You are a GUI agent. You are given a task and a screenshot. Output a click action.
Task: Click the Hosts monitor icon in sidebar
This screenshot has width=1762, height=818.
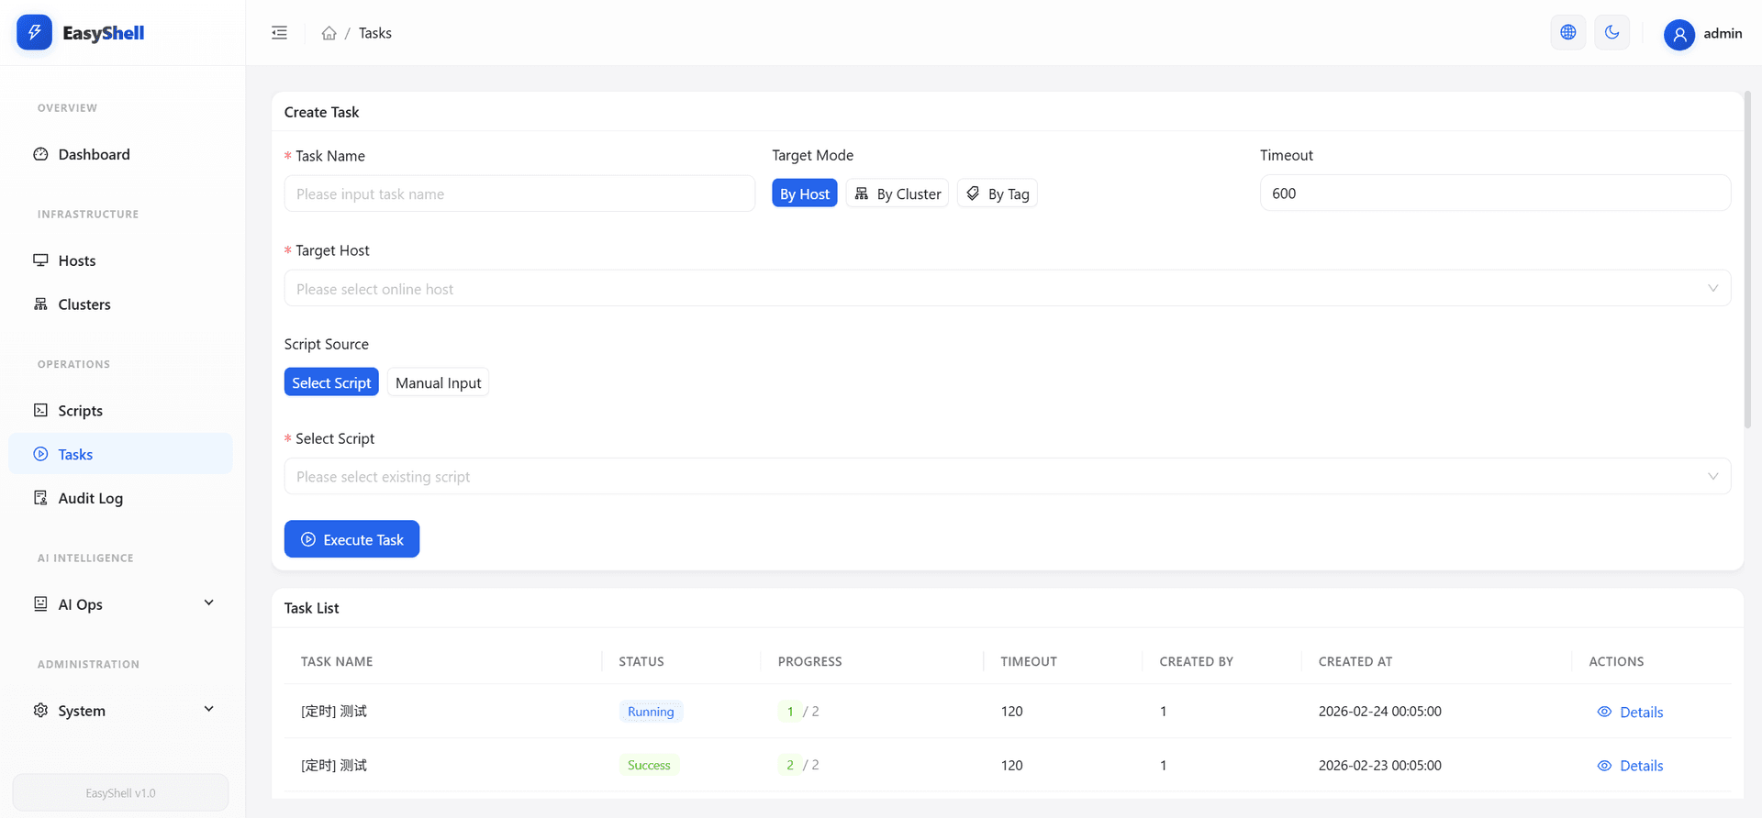(40, 260)
